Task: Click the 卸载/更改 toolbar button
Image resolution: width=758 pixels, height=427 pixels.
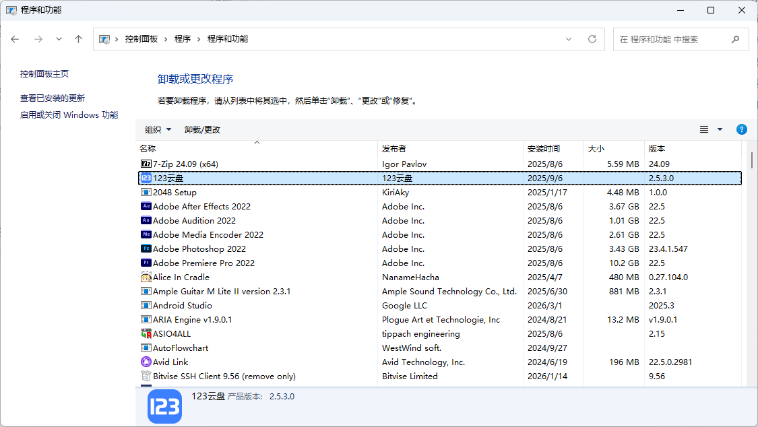Action: (x=203, y=130)
